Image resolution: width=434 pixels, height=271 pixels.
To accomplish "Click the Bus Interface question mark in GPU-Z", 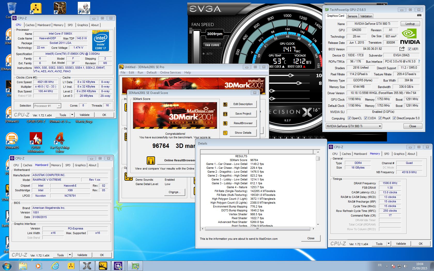I will click(419, 61).
